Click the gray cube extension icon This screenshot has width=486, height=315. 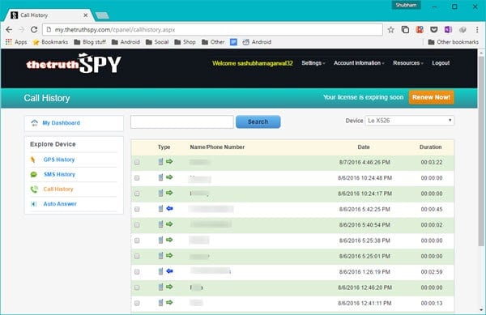click(x=463, y=30)
